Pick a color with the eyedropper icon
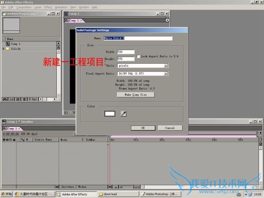The image size is (264, 198). 123,114
